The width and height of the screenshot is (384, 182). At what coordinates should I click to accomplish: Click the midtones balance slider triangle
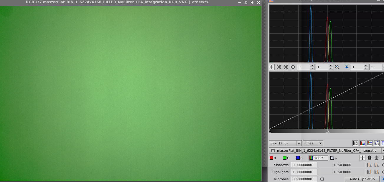[327, 131]
